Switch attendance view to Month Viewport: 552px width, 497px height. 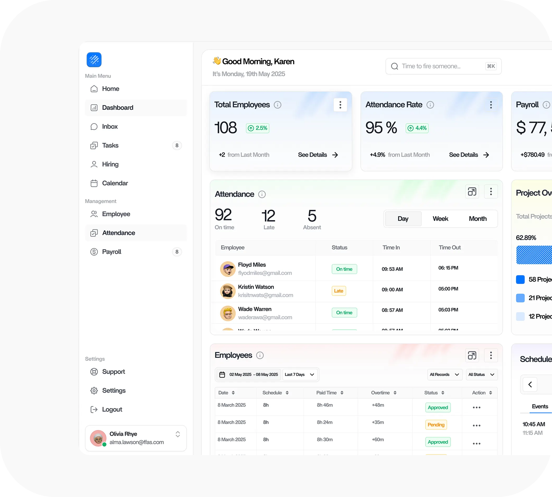477,219
